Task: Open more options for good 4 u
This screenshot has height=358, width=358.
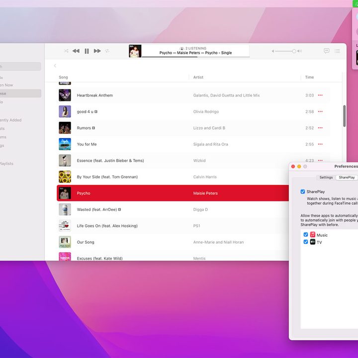Action: point(320,112)
